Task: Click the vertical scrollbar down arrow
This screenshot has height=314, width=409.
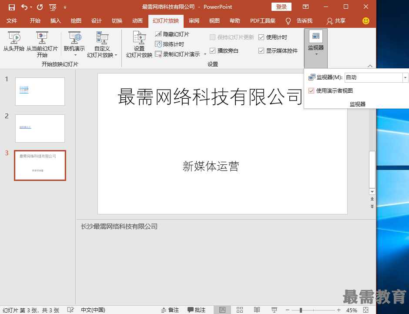Action: 372,192
